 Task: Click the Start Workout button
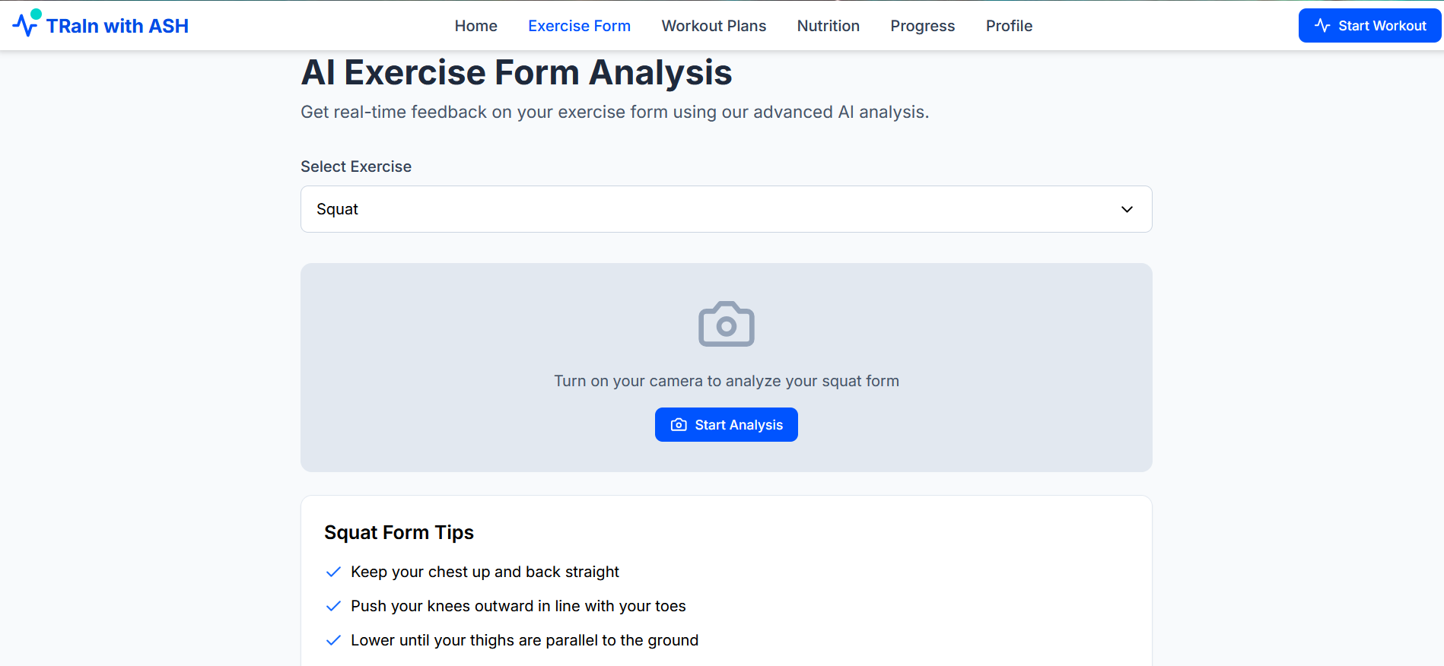tap(1369, 25)
